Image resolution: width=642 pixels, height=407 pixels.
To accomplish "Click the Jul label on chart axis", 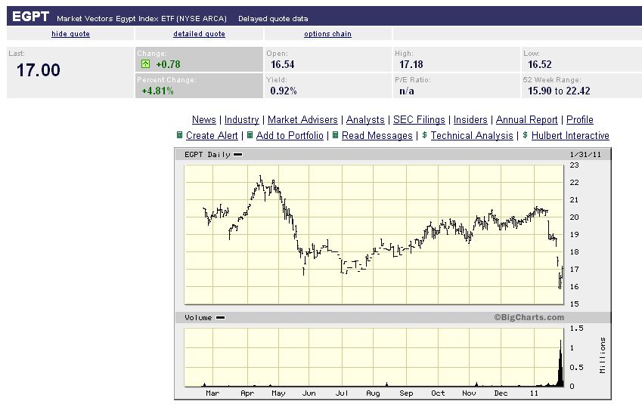I will click(342, 393).
